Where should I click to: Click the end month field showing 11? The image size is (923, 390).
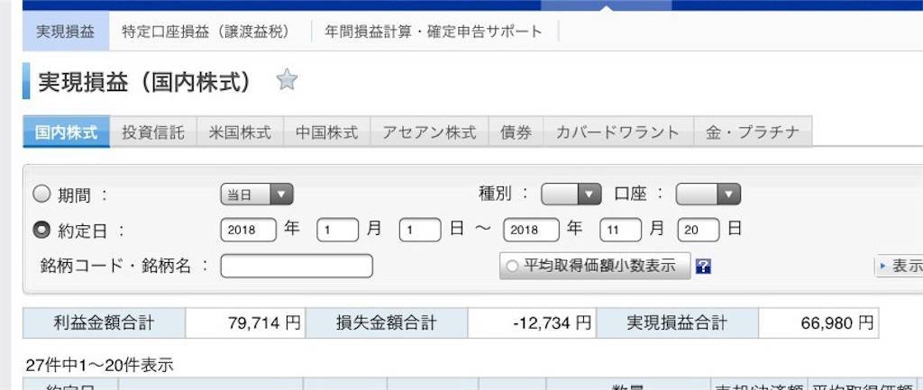pos(620,230)
